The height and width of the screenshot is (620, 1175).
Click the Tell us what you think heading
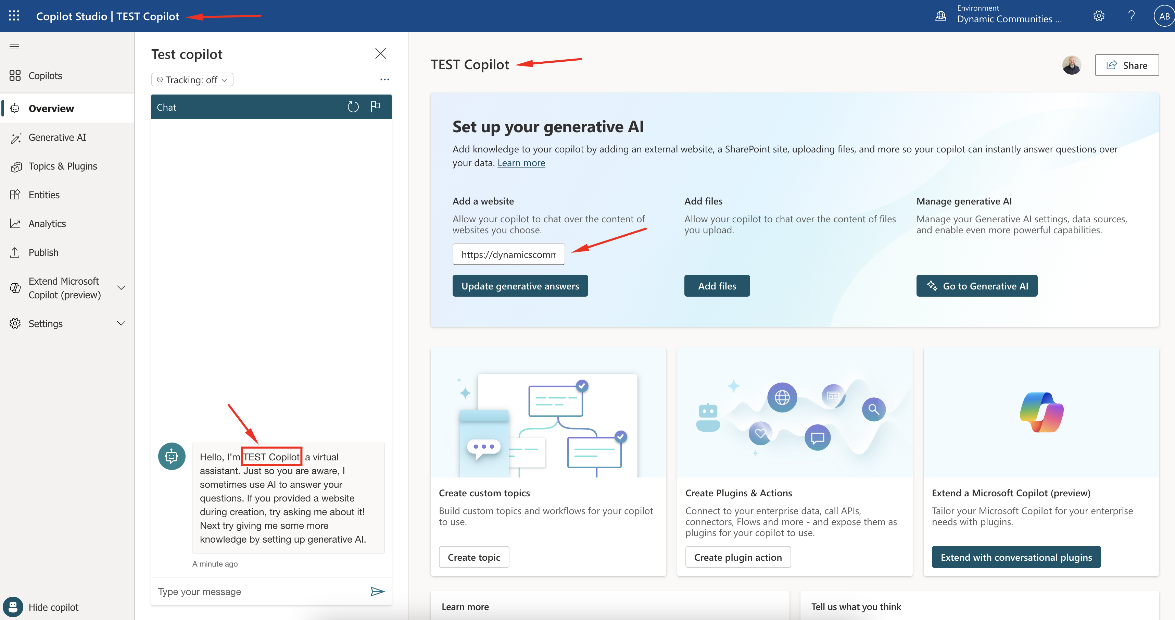(856, 607)
